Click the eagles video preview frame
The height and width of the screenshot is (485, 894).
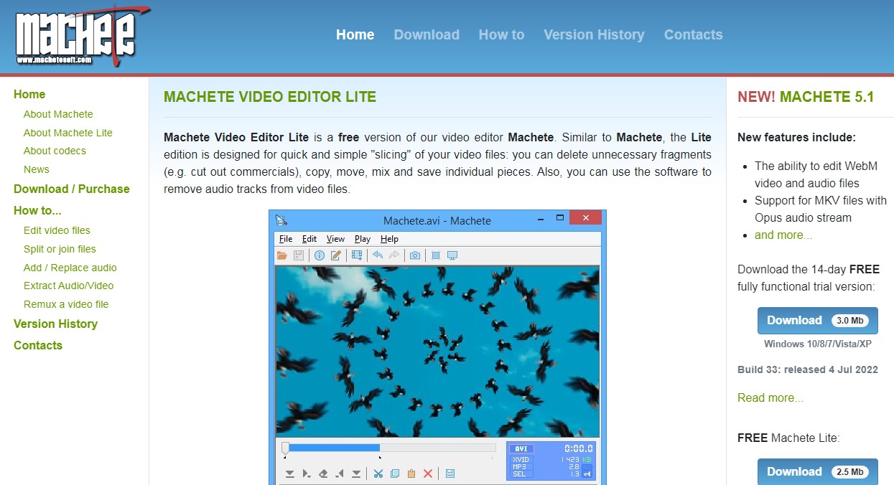point(437,352)
